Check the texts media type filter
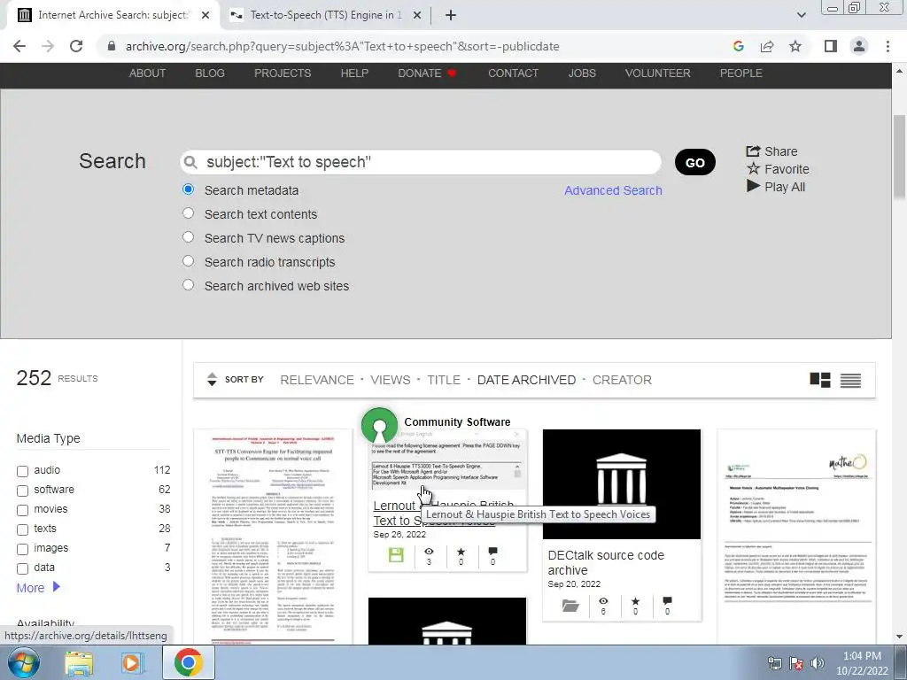907x680 pixels. [x=22, y=529]
